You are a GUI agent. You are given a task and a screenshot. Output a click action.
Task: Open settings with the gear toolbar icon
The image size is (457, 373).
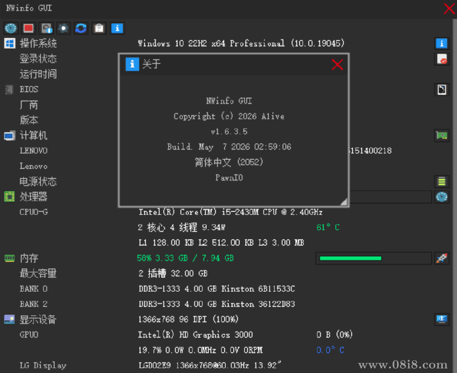[x=63, y=28]
